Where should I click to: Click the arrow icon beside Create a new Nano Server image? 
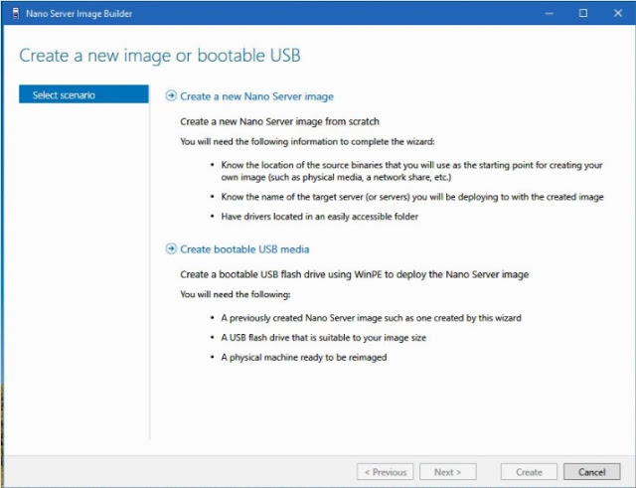click(171, 96)
